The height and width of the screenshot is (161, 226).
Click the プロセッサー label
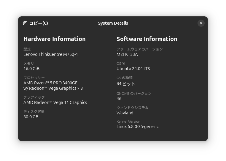point(34,78)
